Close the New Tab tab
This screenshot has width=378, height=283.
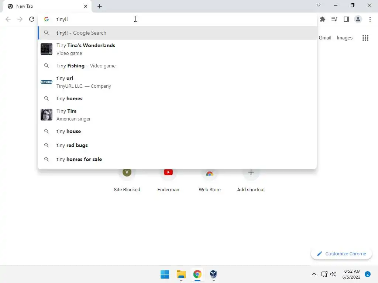[86, 6]
